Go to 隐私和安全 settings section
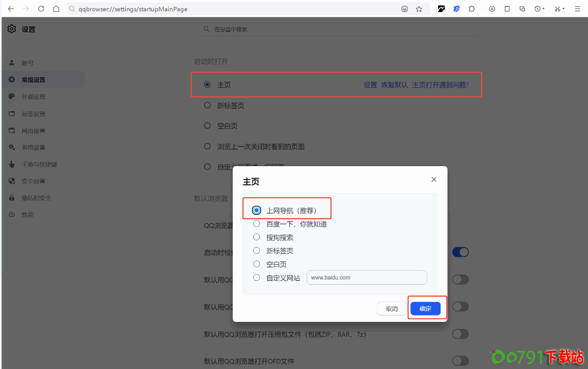This screenshot has height=369, width=588. click(x=36, y=198)
